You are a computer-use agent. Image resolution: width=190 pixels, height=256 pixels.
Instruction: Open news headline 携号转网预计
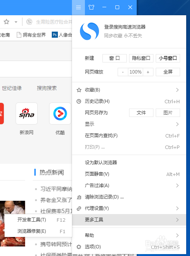pyautogui.click(x=56, y=244)
